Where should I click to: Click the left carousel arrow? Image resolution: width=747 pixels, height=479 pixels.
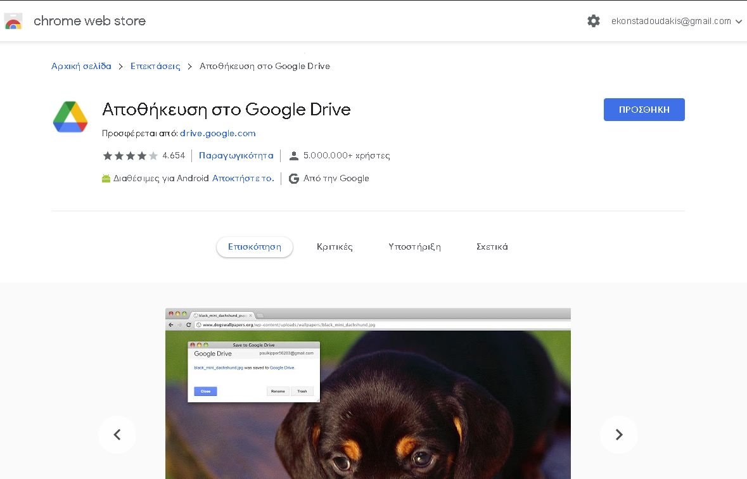pyautogui.click(x=117, y=435)
